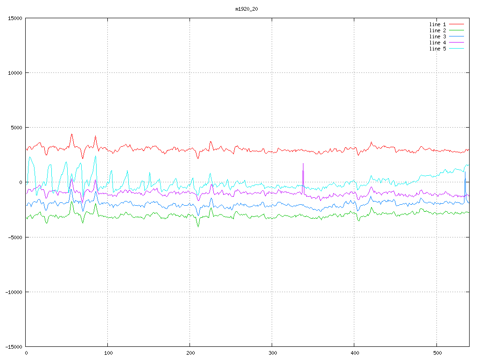The width and height of the screenshot is (478, 359).
Task: Click the 10000 y-axis label
Action: tap(15, 73)
